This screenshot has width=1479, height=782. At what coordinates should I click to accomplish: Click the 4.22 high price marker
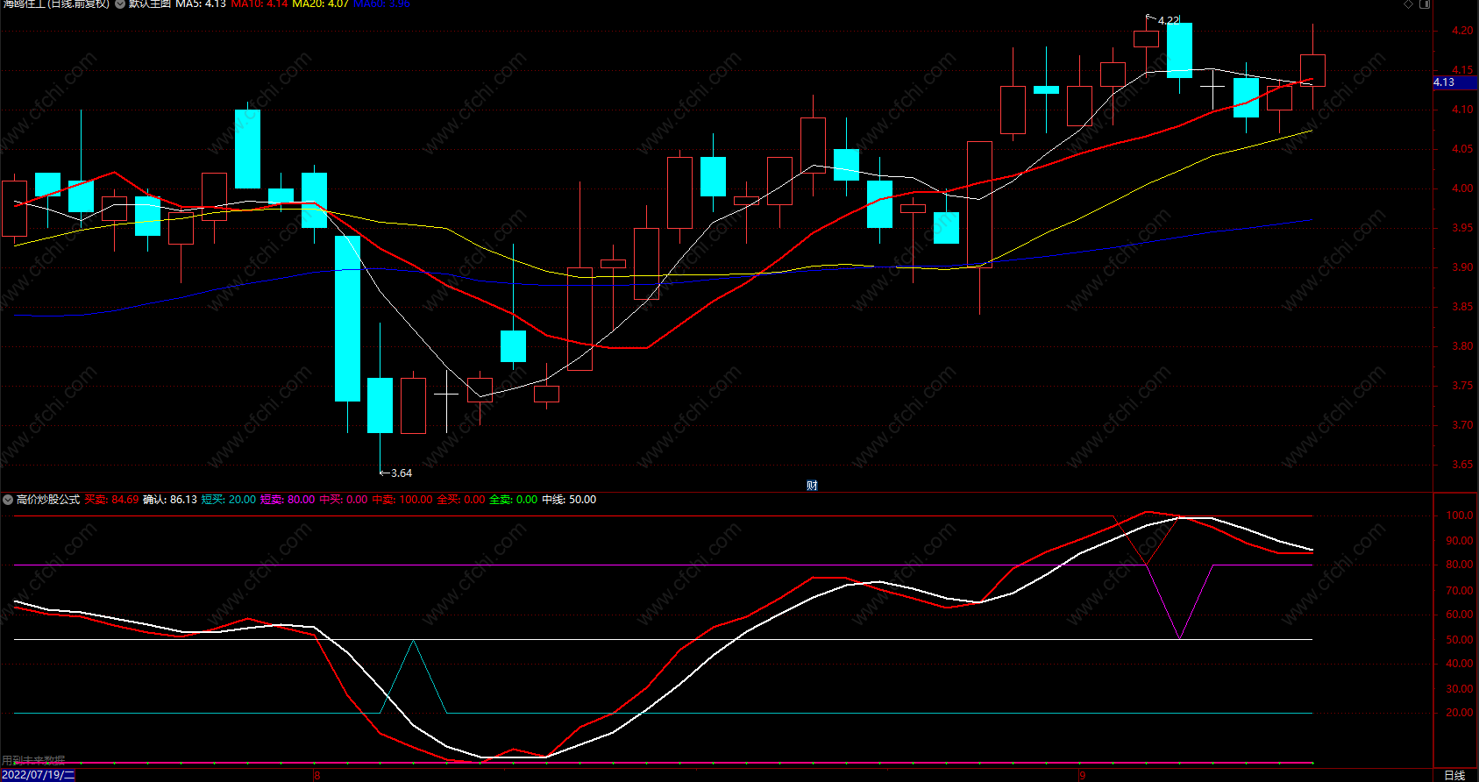coord(1163,20)
